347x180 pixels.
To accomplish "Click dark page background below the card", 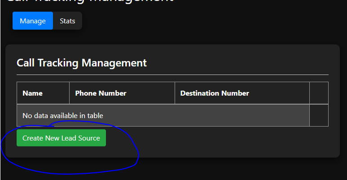I will point(224,170).
